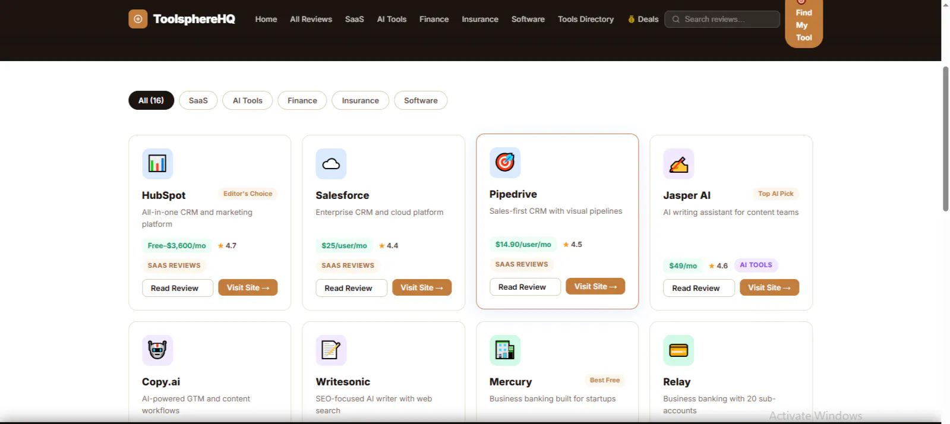Click HubSpot's Free–$3,600/mo price tag

[176, 245]
